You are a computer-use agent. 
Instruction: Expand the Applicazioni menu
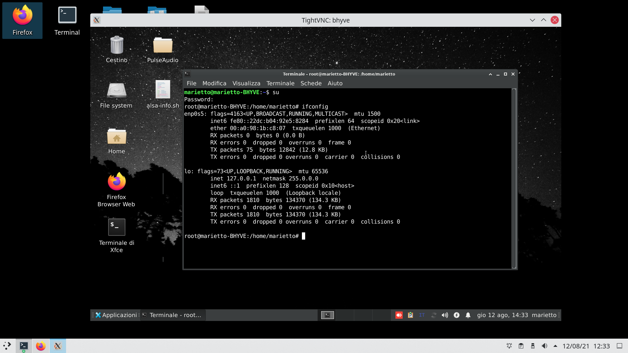tap(116, 315)
